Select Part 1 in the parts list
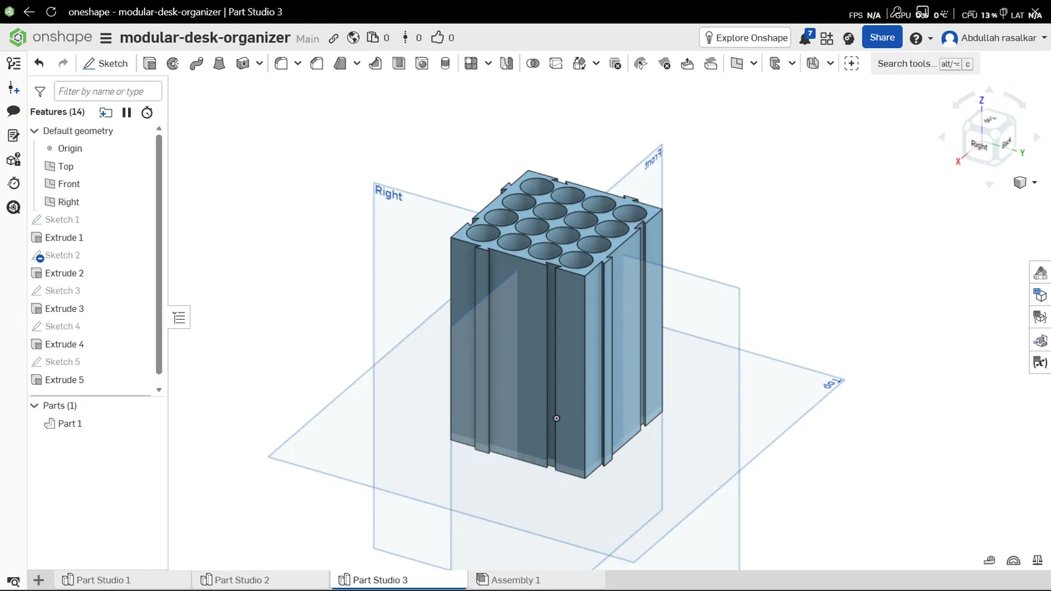 pos(70,424)
